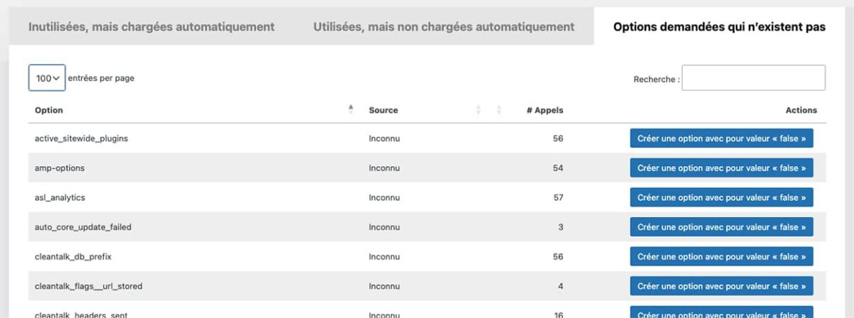Select the active_sitewide_plugins option name
Viewport: 854px width, 318px height.
81,138
